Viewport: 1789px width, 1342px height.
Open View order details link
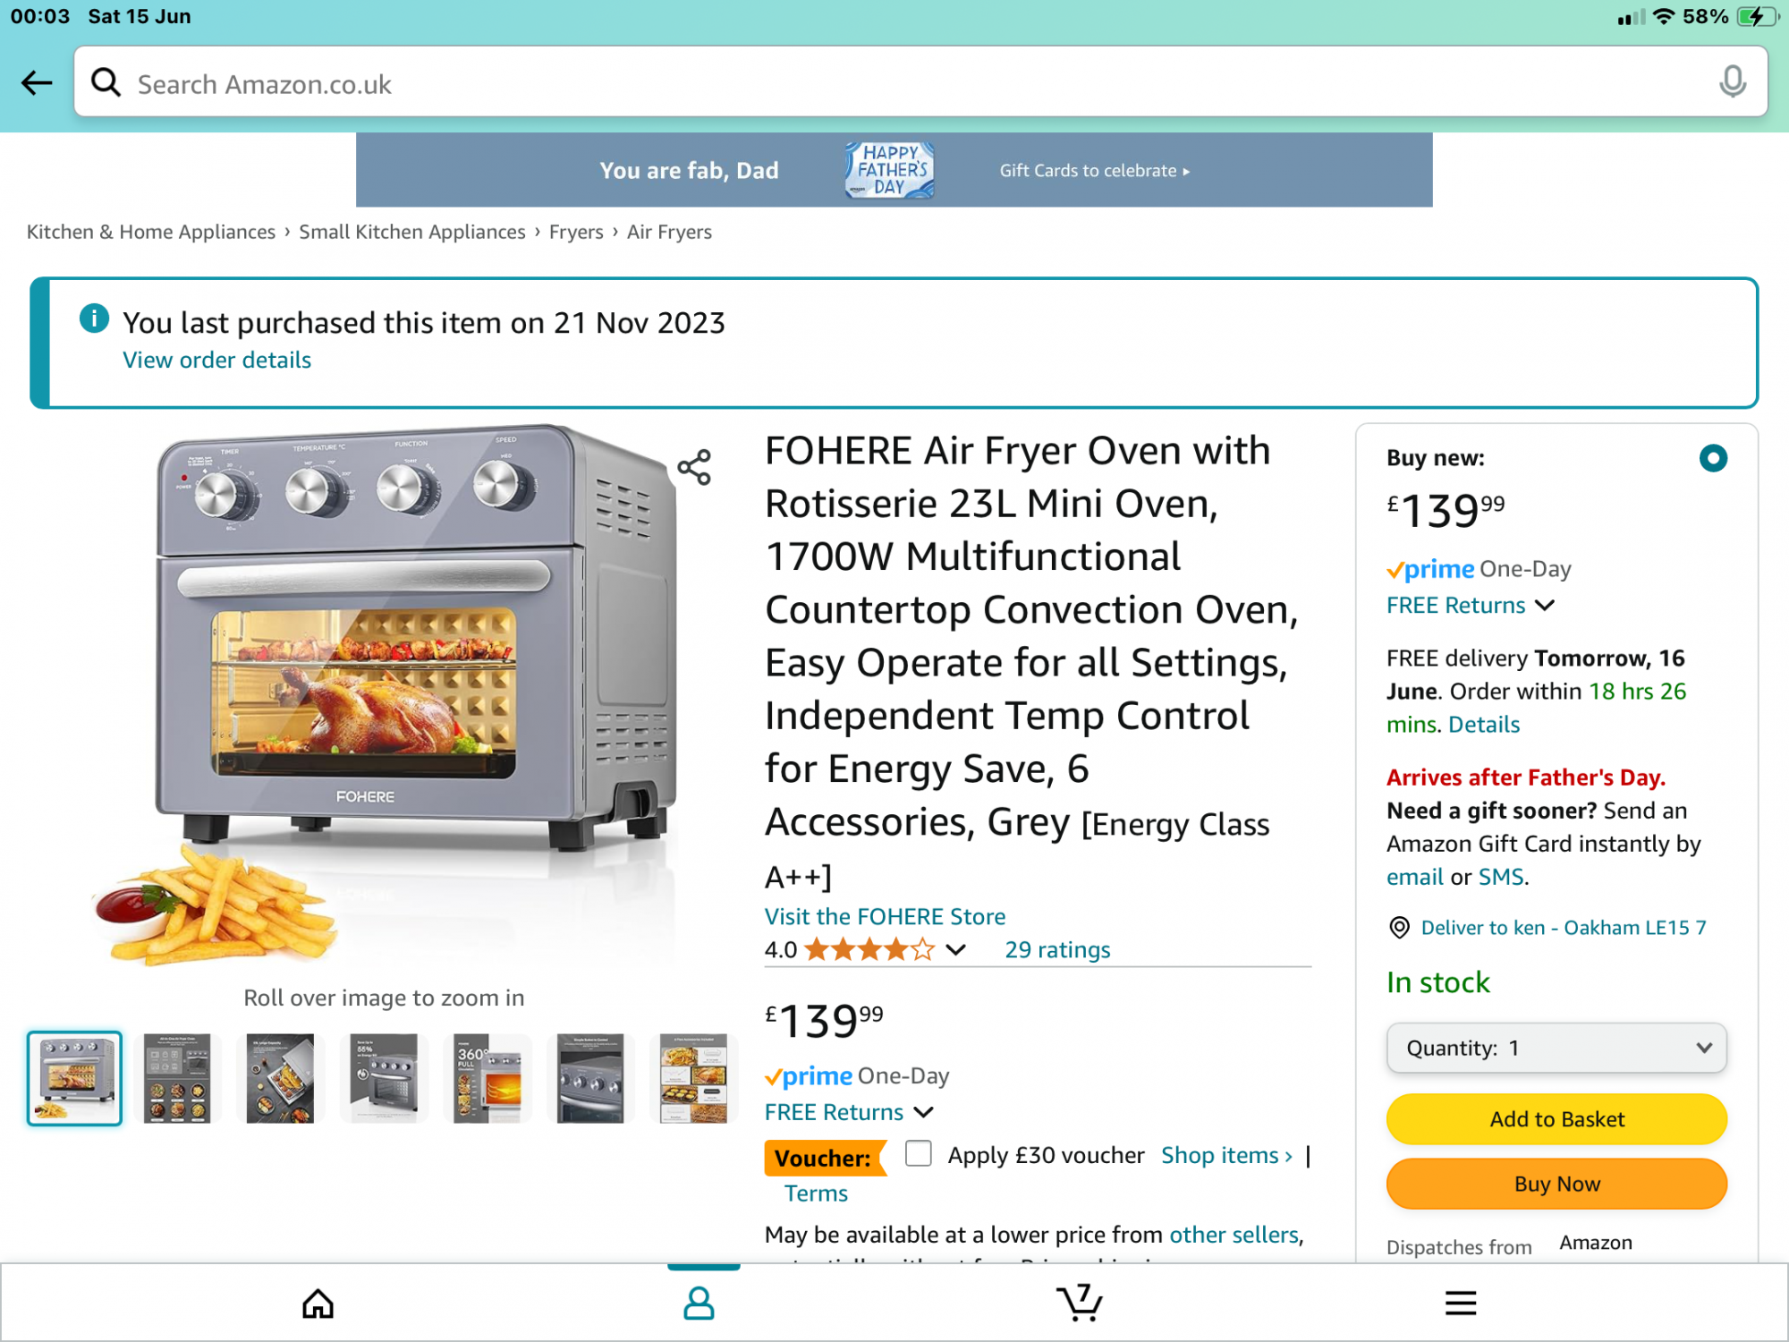[216, 360]
